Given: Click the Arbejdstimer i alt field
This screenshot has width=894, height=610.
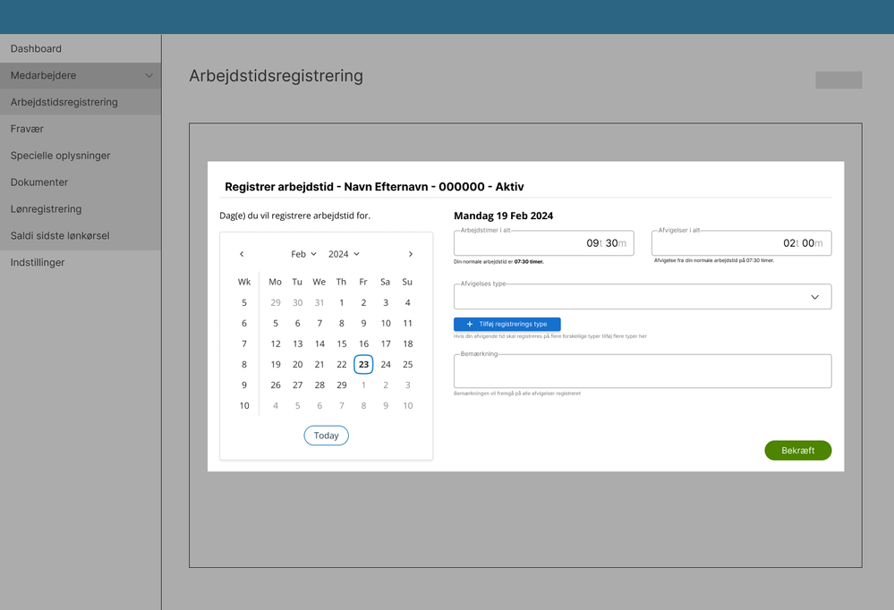Looking at the screenshot, I should 544,243.
